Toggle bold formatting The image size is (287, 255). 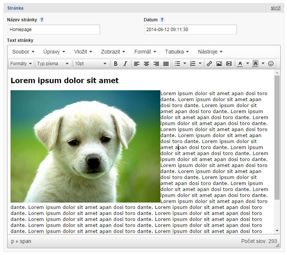[116, 64]
